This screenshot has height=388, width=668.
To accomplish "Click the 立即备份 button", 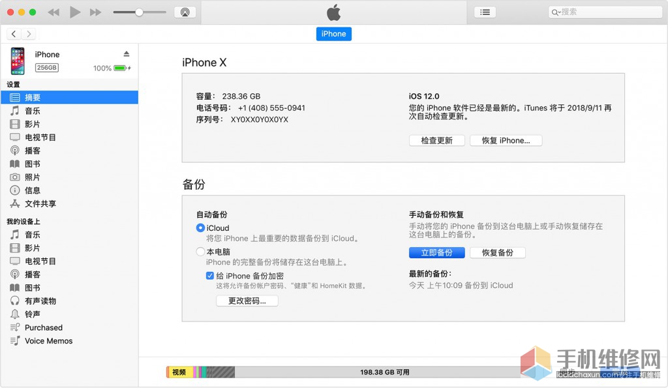I will (x=436, y=252).
